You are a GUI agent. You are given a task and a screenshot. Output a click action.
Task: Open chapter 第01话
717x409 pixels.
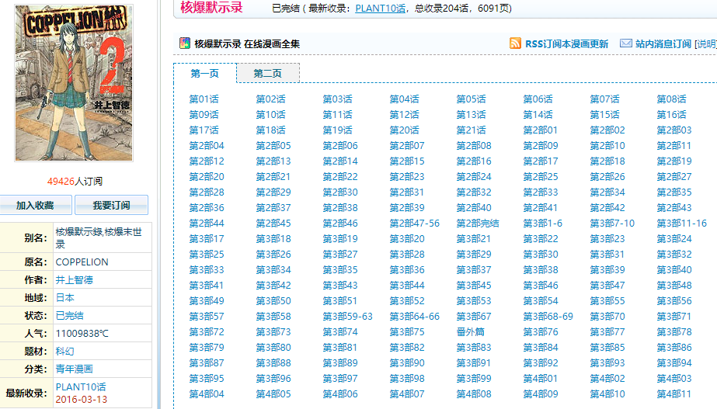(x=204, y=99)
